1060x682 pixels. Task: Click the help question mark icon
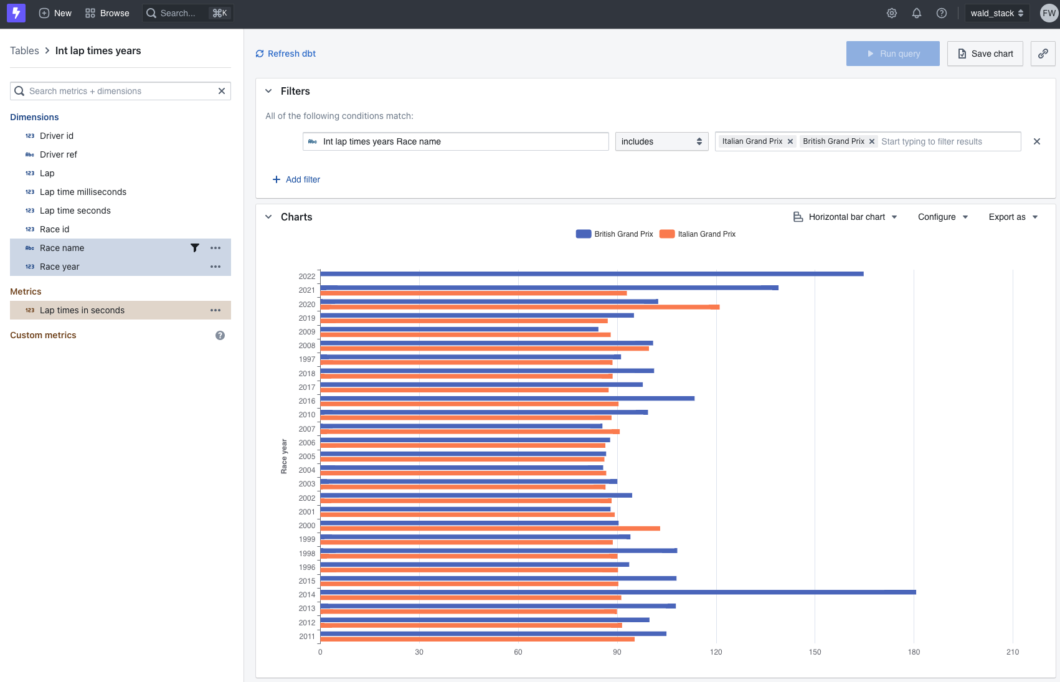[x=942, y=13]
